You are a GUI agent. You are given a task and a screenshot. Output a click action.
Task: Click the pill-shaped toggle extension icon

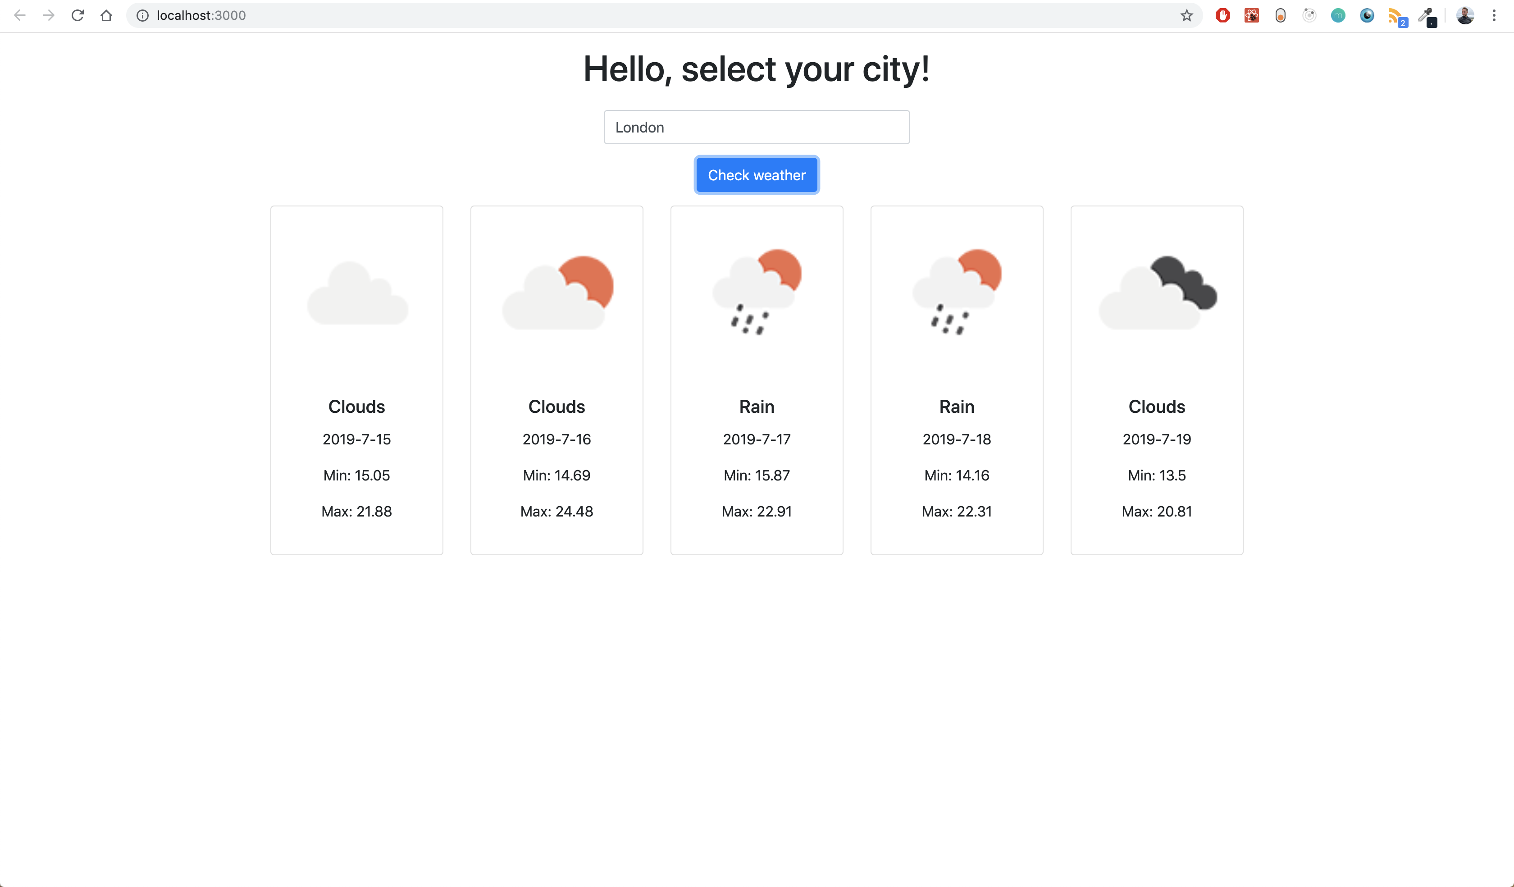1280,16
